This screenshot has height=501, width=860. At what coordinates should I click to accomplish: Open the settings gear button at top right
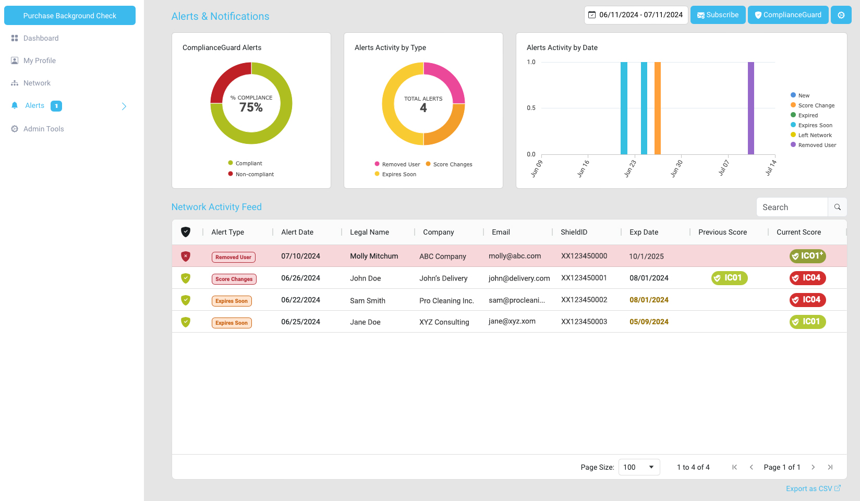point(841,15)
